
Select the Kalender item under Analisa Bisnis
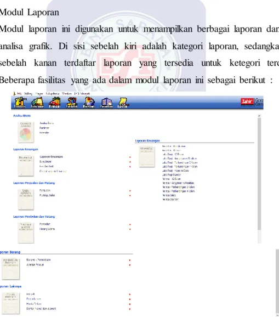point(44,133)
